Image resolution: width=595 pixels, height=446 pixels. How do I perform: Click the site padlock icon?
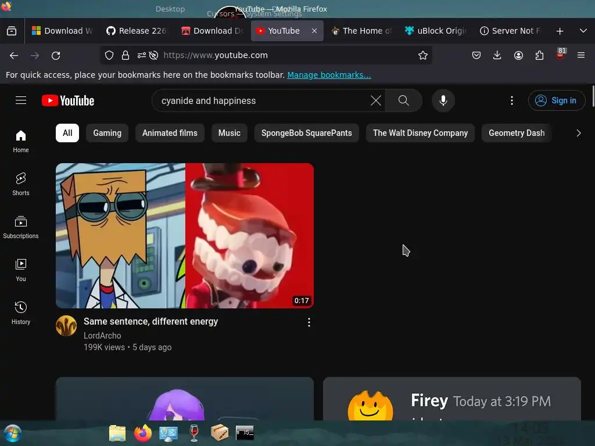click(126, 55)
